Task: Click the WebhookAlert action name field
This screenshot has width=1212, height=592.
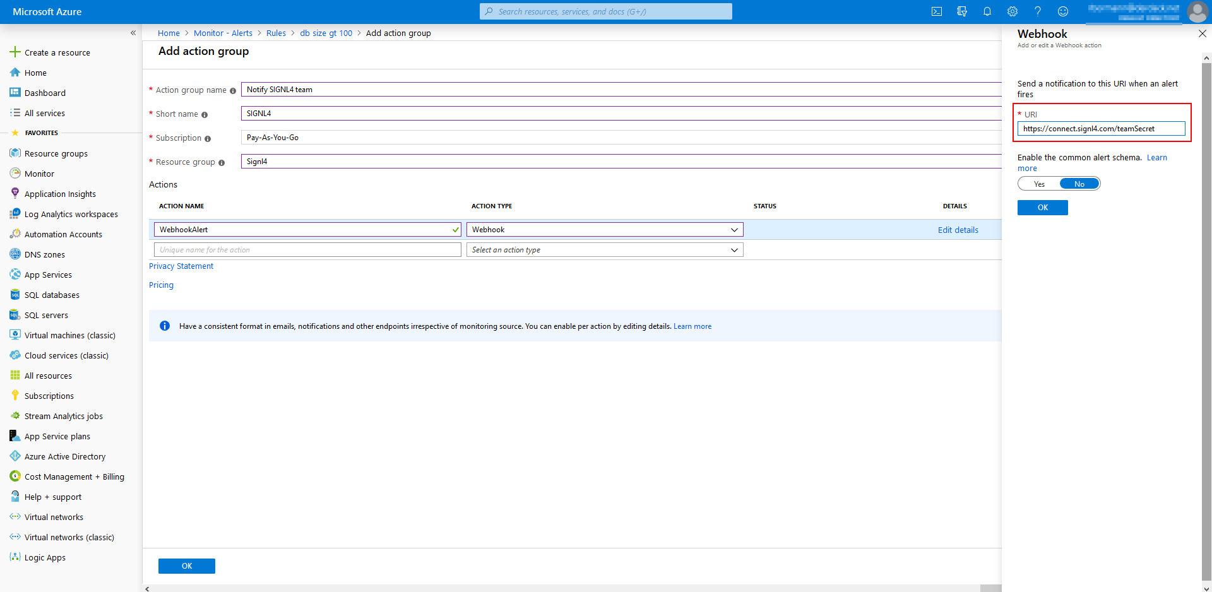Action: 307,230
